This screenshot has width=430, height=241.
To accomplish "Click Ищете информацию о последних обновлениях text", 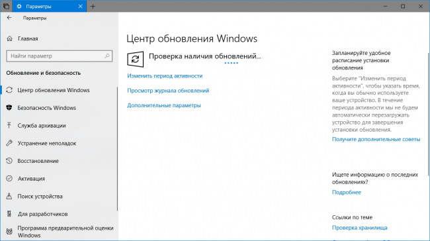I will [x=375, y=178].
